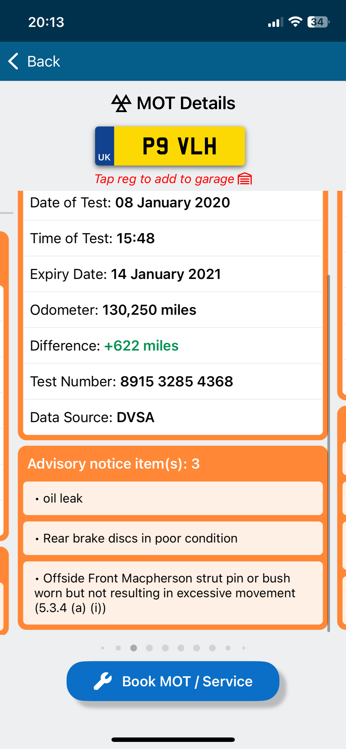
Task: Tap the 'Tap reg to add to garage' text
Action: coord(164,179)
